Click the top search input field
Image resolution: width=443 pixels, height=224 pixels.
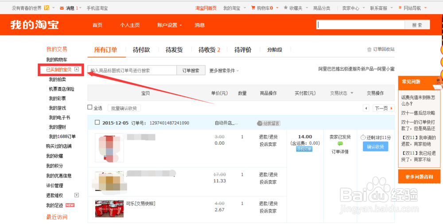[361, 25]
